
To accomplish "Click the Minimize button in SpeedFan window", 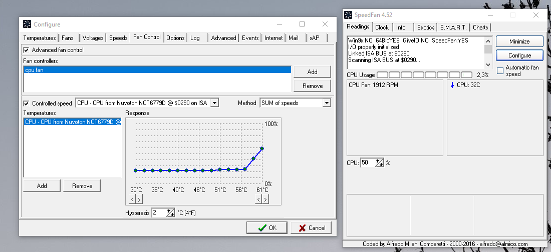I will [x=519, y=41].
